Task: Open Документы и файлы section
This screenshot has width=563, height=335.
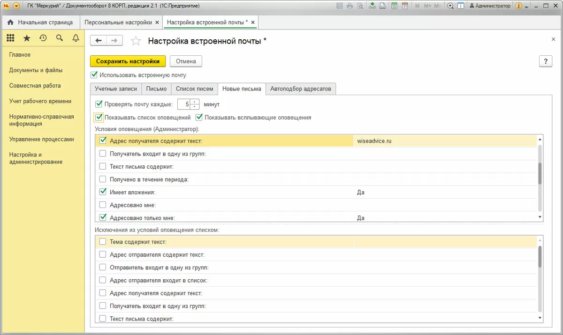Action: point(36,70)
